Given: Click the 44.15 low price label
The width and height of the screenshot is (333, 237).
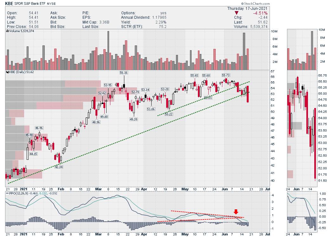Looking at the screenshot, I should tap(33, 154).
